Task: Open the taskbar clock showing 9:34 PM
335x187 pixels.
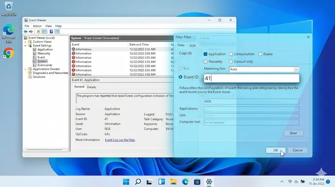Action: (316, 182)
